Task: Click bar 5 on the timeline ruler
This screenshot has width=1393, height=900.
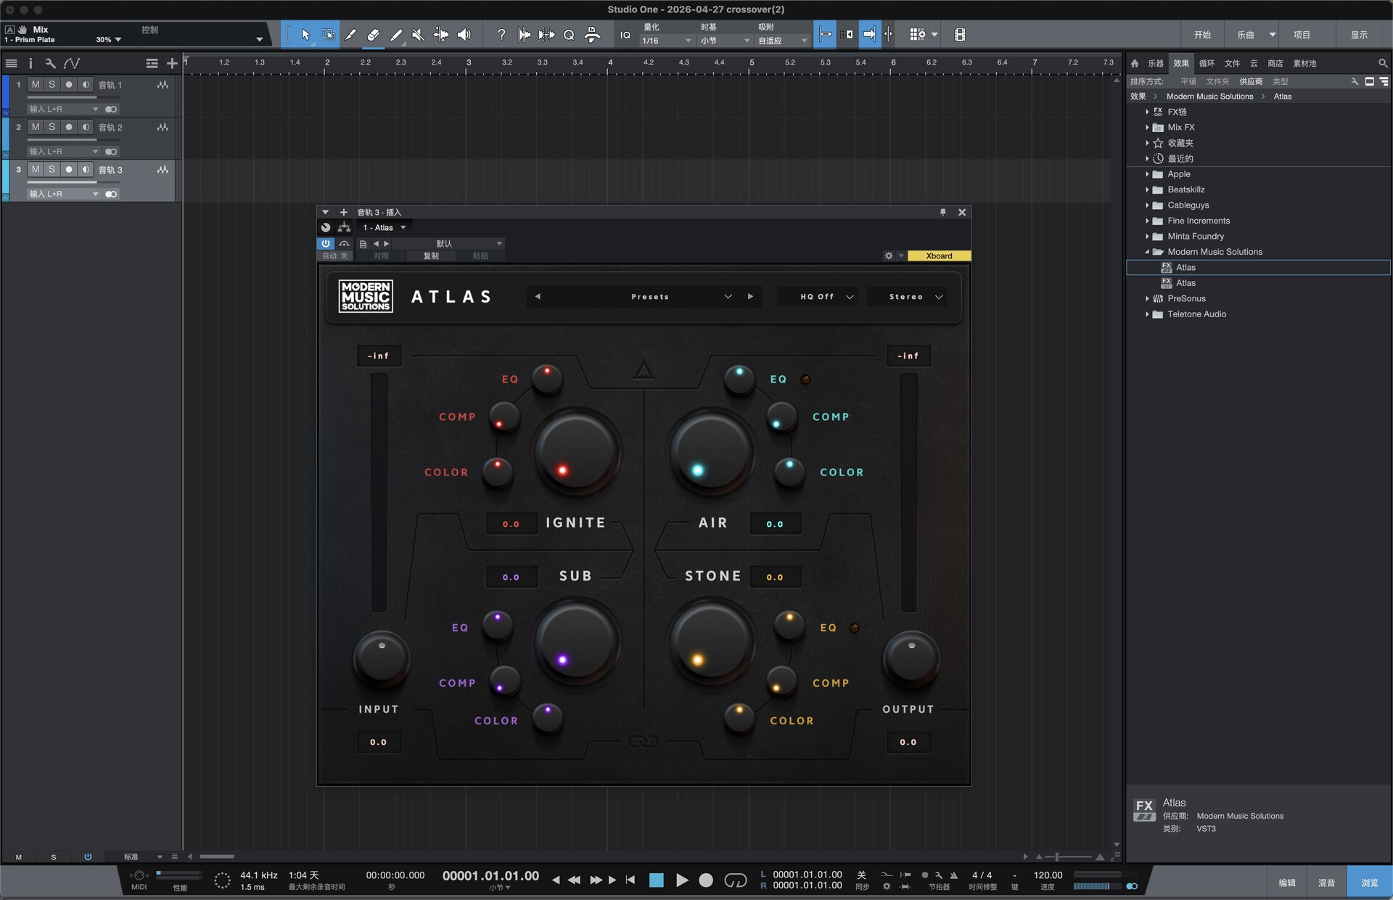Action: coord(752,63)
